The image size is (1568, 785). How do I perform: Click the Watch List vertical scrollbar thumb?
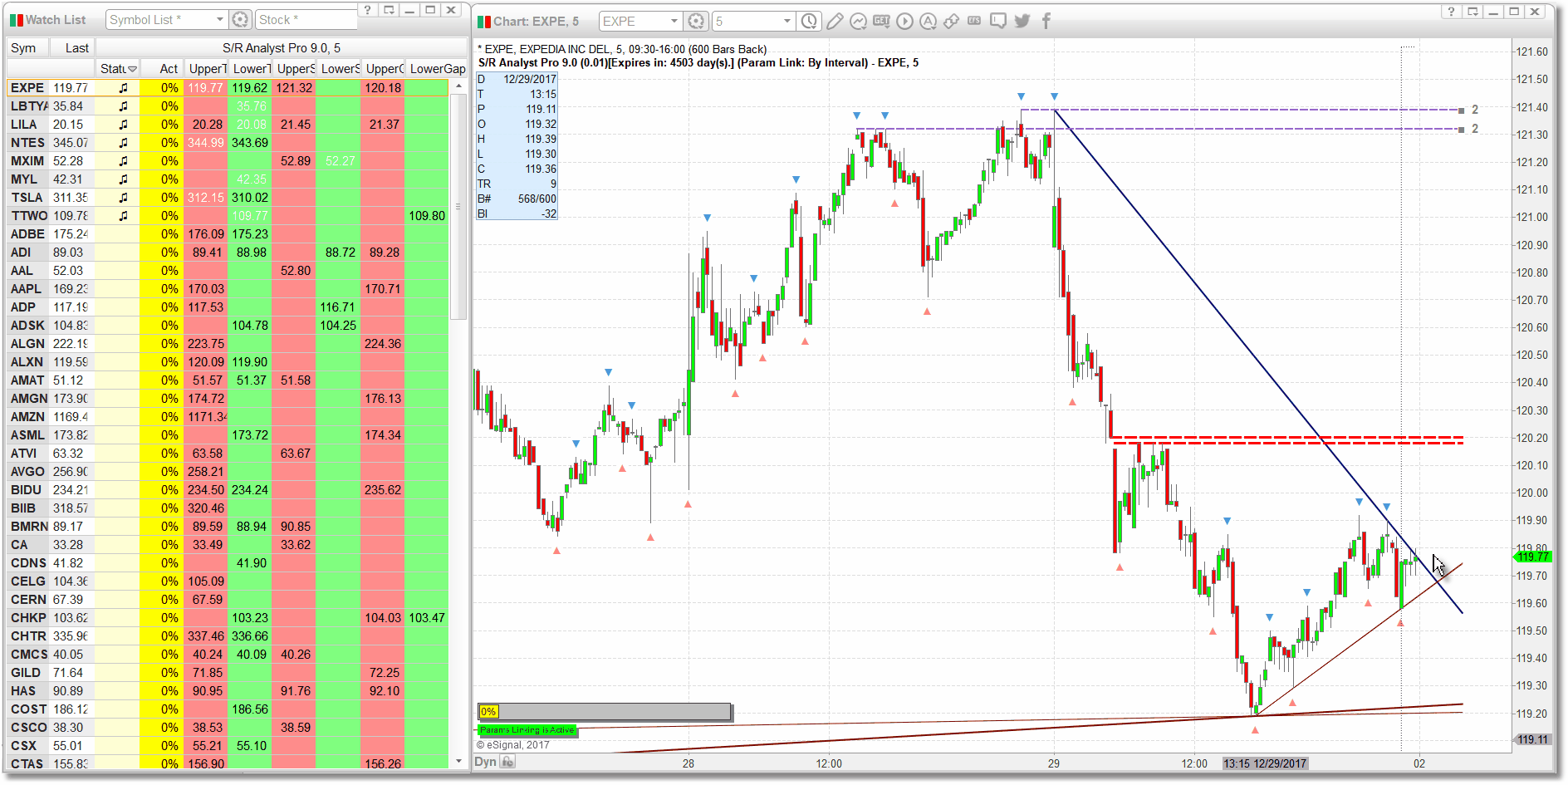coord(458,207)
